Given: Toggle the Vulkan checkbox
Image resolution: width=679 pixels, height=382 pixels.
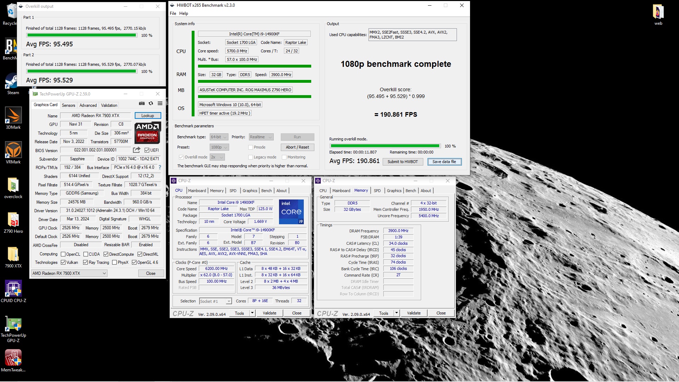Looking at the screenshot, I should (63, 262).
